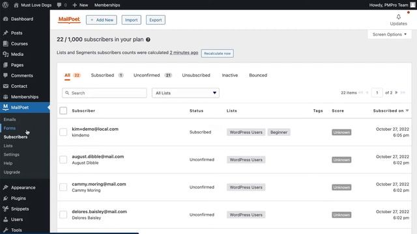Open the comments bubble in admin bar
Image resolution: width=417 pixels, height=234 pixels.
[x=62, y=5]
